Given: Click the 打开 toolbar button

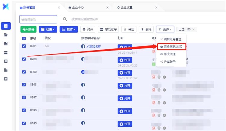Looking at the screenshot, I should pyautogui.click(x=88, y=30).
